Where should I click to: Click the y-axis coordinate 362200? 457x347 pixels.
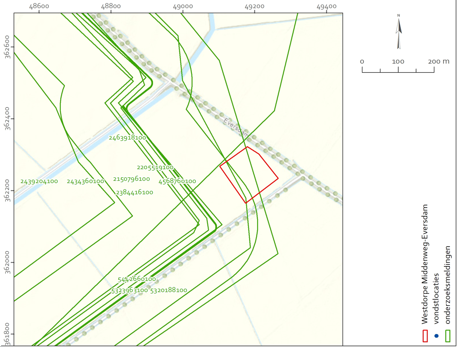click(7, 191)
